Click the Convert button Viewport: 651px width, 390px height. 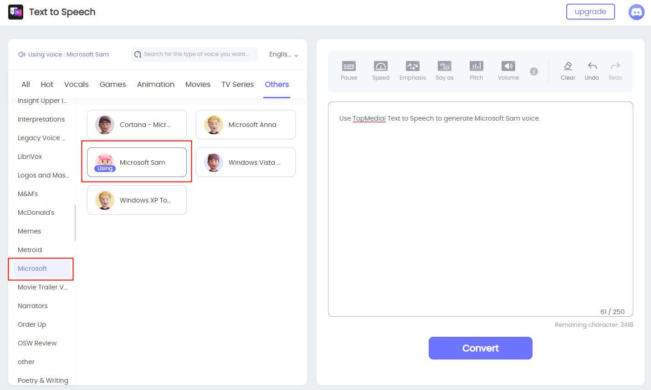pos(480,348)
